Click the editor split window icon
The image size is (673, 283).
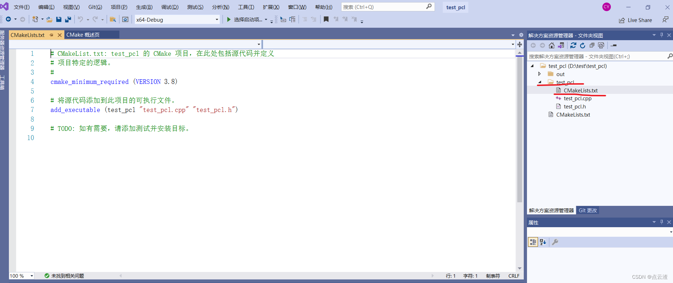pyautogui.click(x=519, y=44)
